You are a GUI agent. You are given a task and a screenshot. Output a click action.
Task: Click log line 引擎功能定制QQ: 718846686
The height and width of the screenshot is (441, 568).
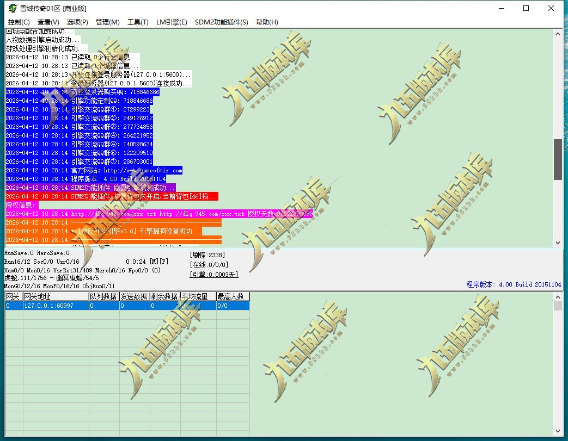coord(80,101)
